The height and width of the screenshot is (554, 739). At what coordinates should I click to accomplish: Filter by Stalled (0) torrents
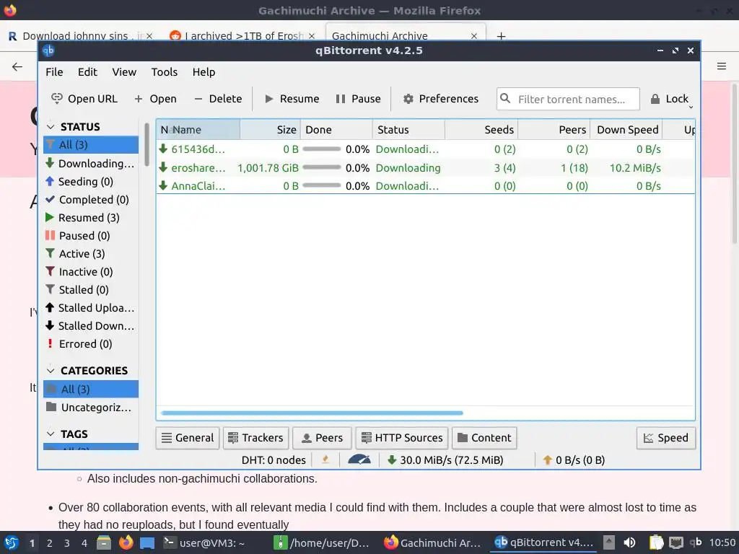[91, 290]
